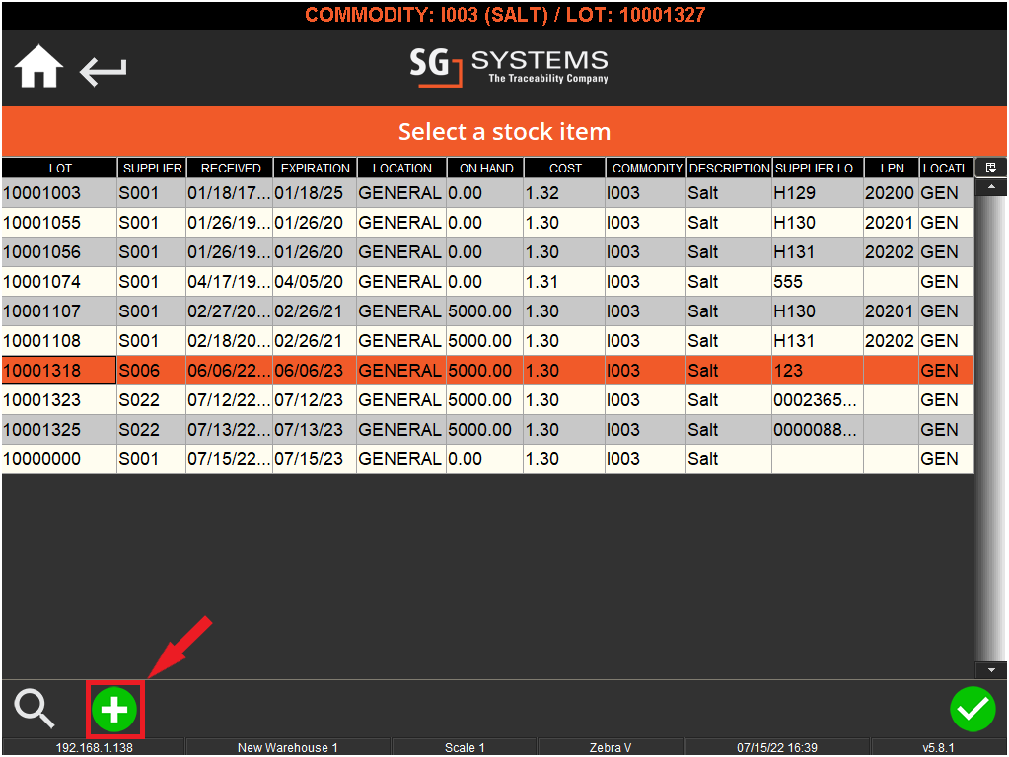
Task: Sort by the COMMODITY column header
Action: 646,168
